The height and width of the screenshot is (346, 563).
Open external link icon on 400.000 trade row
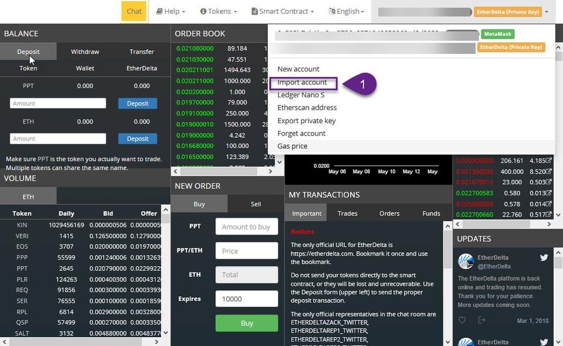pyautogui.click(x=549, y=171)
